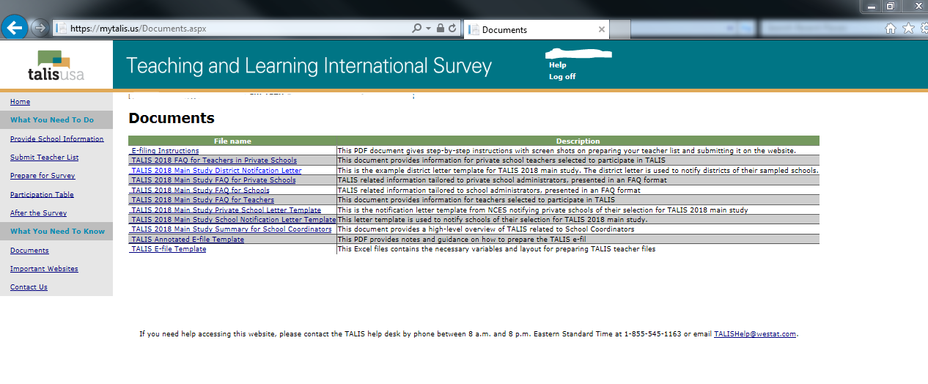The width and height of the screenshot is (928, 384).
Task: Open TALIS E-file Template link
Action: click(169, 249)
